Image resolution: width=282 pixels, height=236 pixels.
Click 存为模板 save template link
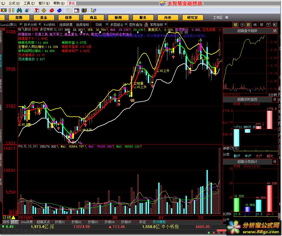tap(159, 222)
